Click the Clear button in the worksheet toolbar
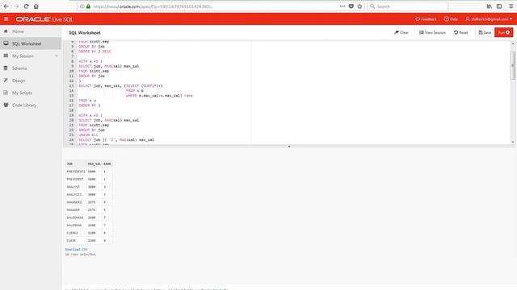 (401, 32)
